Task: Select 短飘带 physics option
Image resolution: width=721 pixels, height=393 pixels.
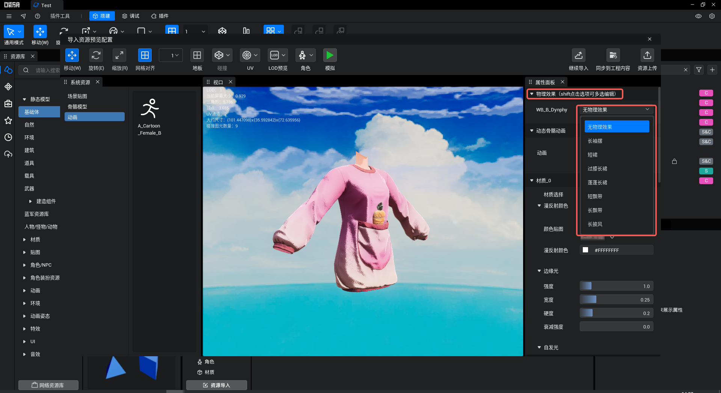Action: [617, 196]
